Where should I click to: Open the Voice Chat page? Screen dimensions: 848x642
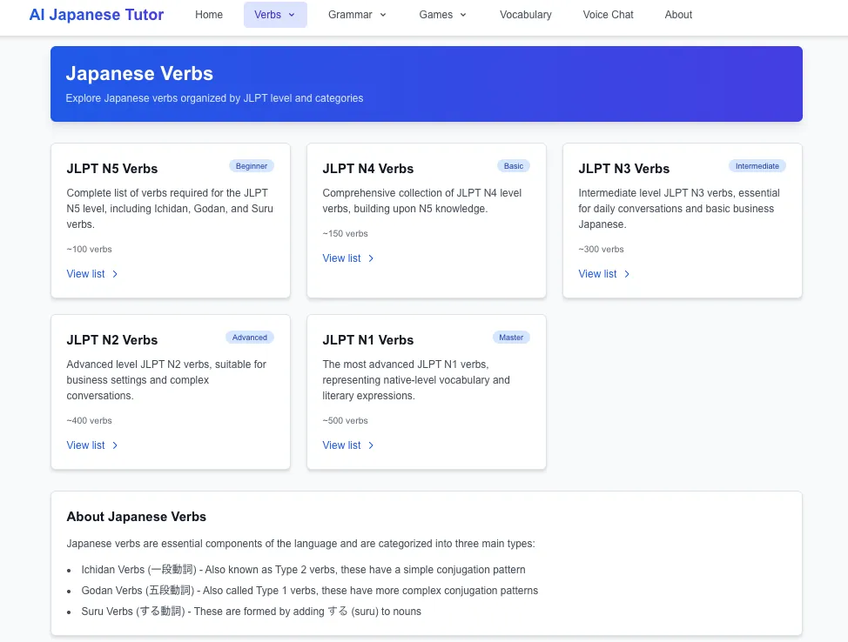point(608,15)
